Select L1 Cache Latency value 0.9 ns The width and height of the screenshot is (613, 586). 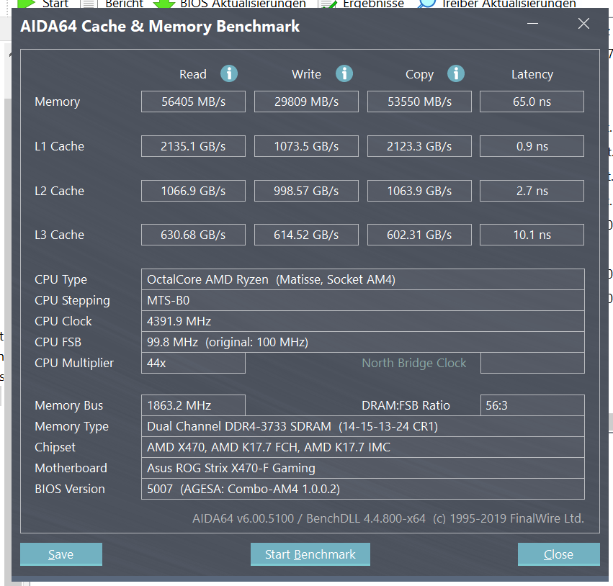(532, 146)
